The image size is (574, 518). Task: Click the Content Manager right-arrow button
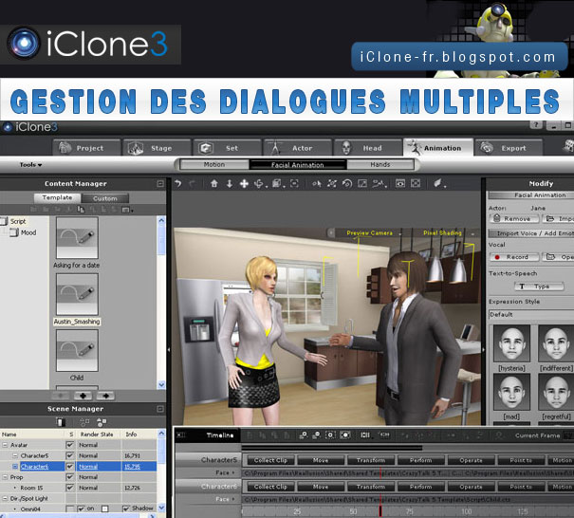click(x=105, y=396)
